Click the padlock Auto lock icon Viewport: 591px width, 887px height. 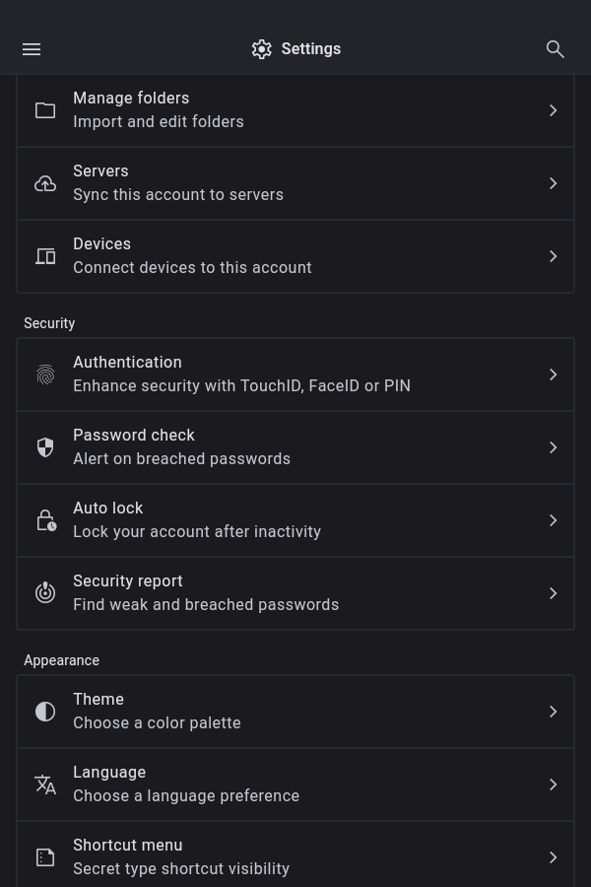pos(45,520)
